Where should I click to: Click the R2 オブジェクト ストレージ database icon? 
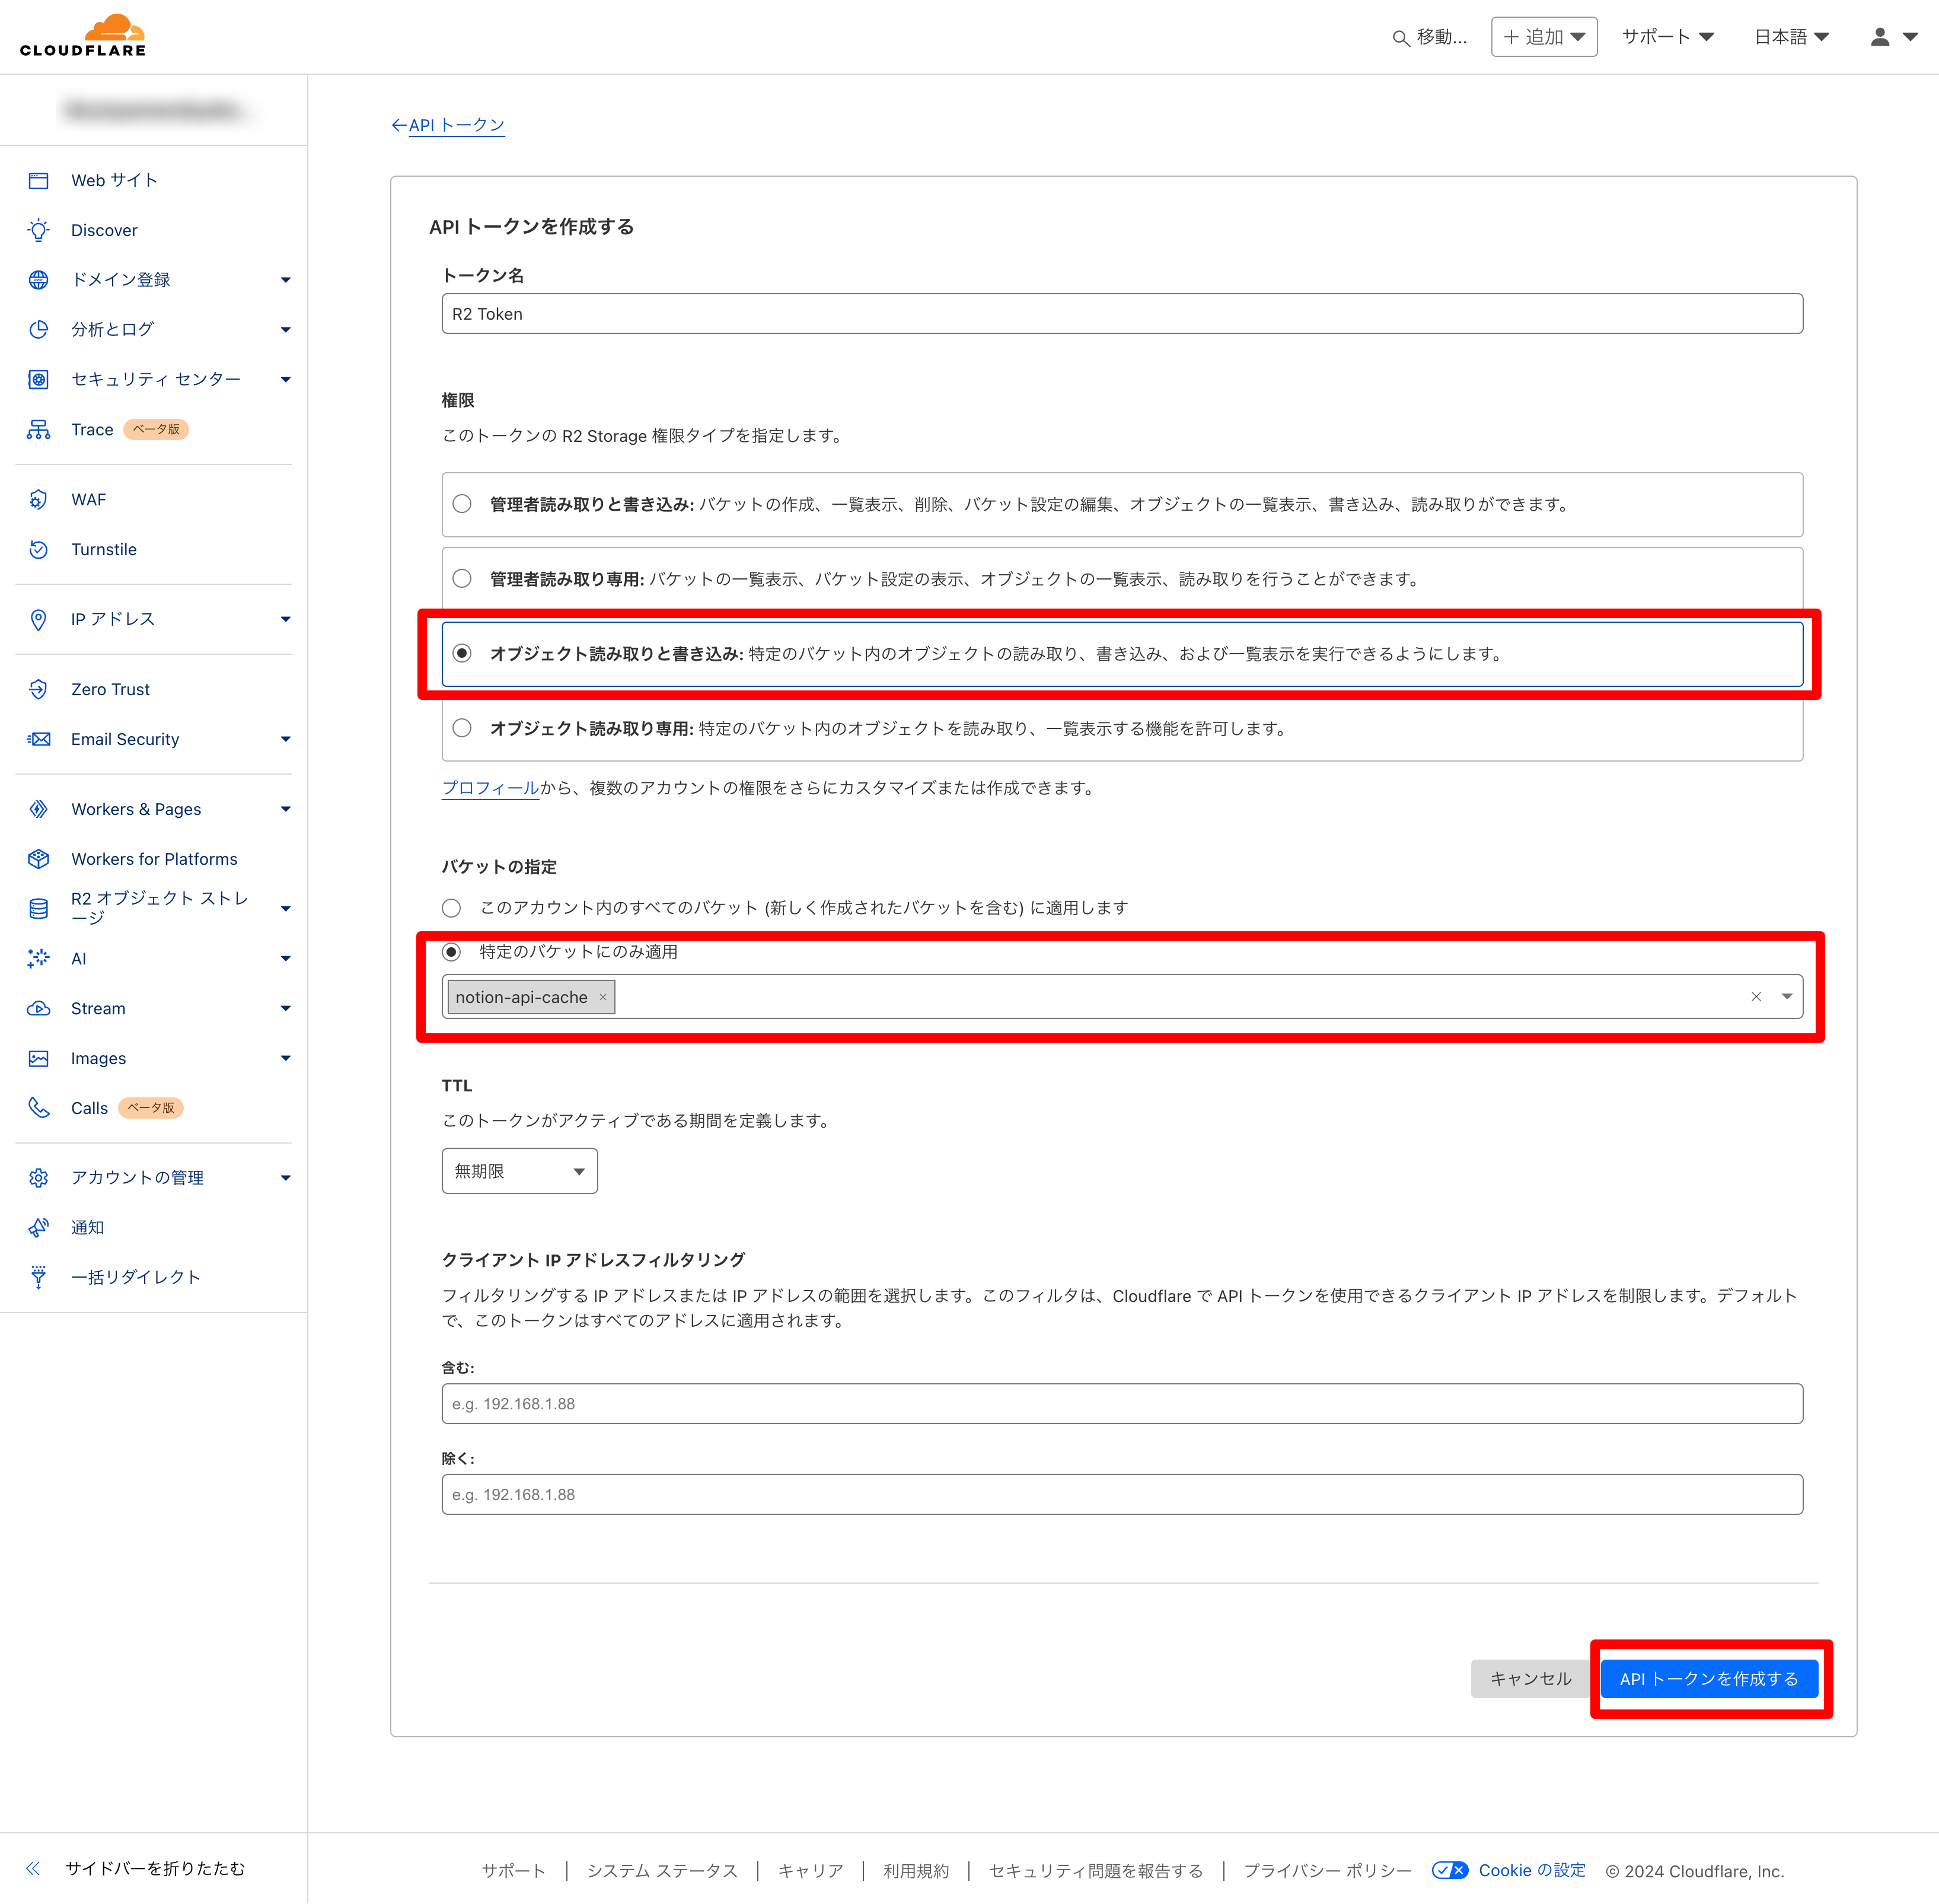point(38,909)
